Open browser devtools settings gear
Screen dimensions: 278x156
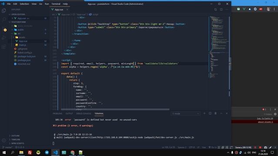pos(275,114)
